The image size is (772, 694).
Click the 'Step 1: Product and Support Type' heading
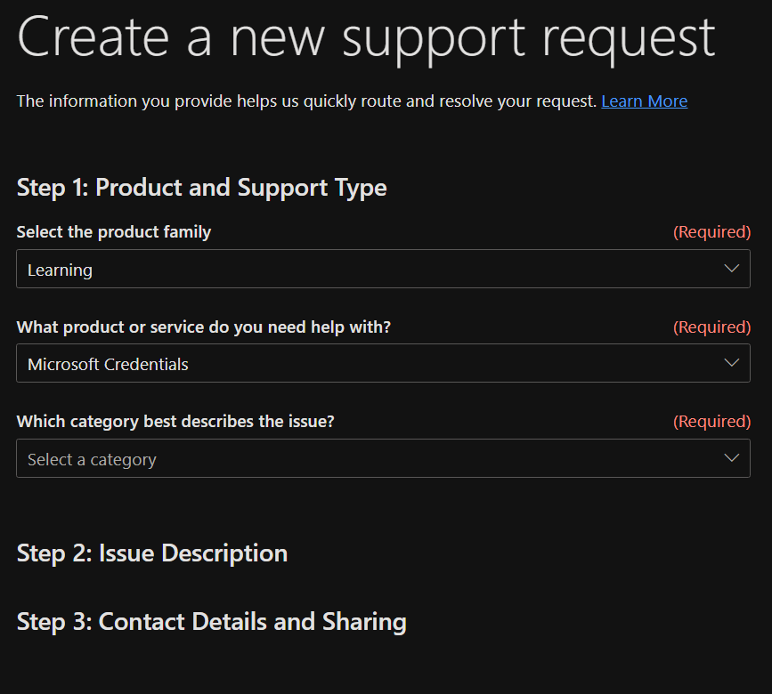(201, 188)
